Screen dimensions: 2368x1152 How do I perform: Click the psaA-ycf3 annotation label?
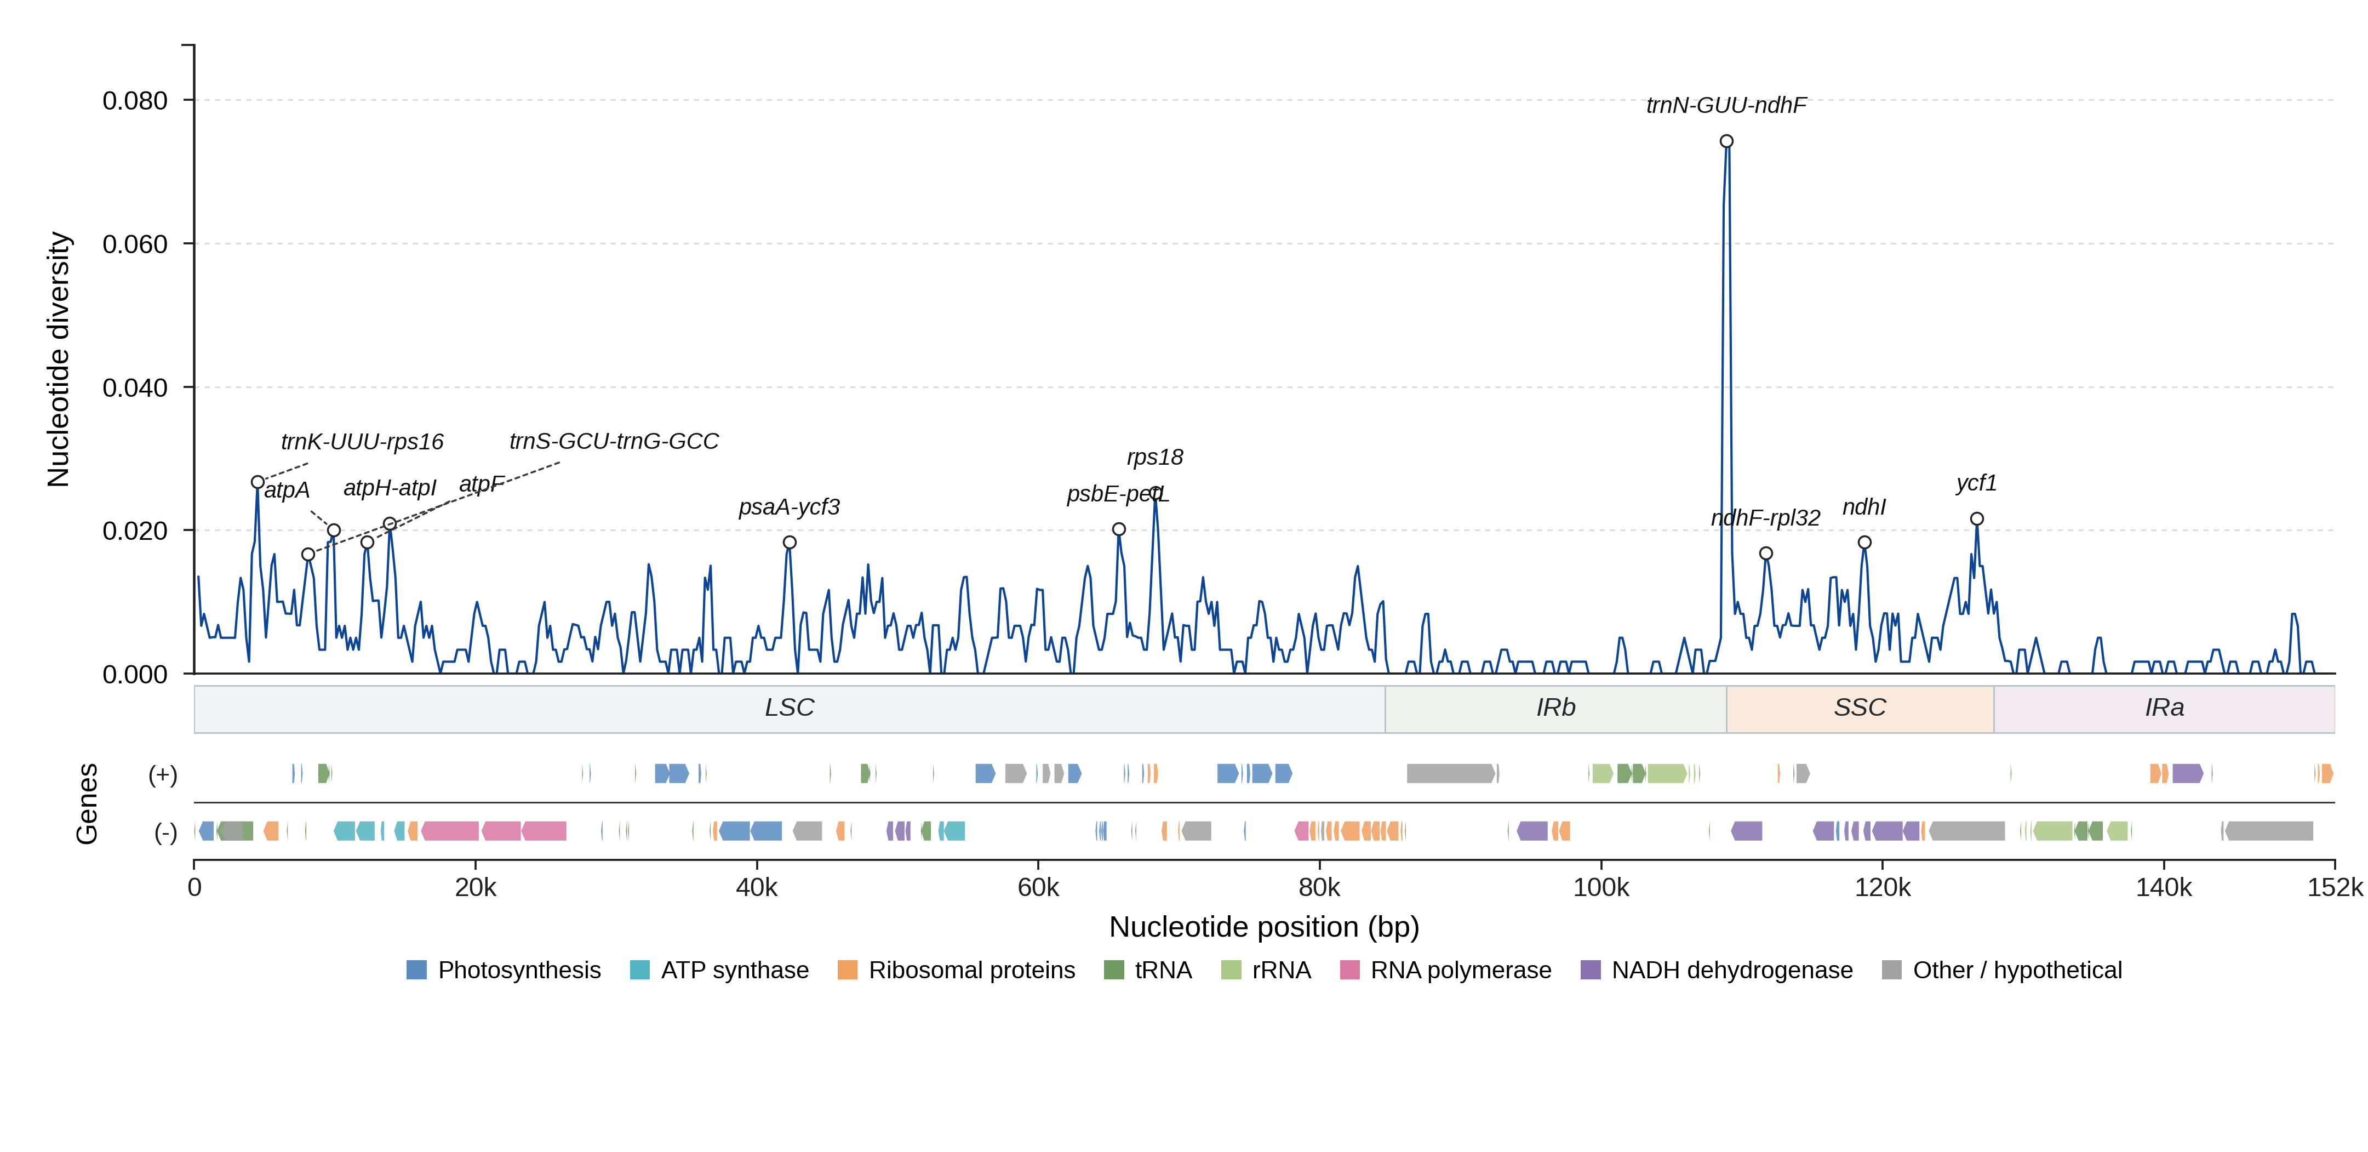point(790,507)
